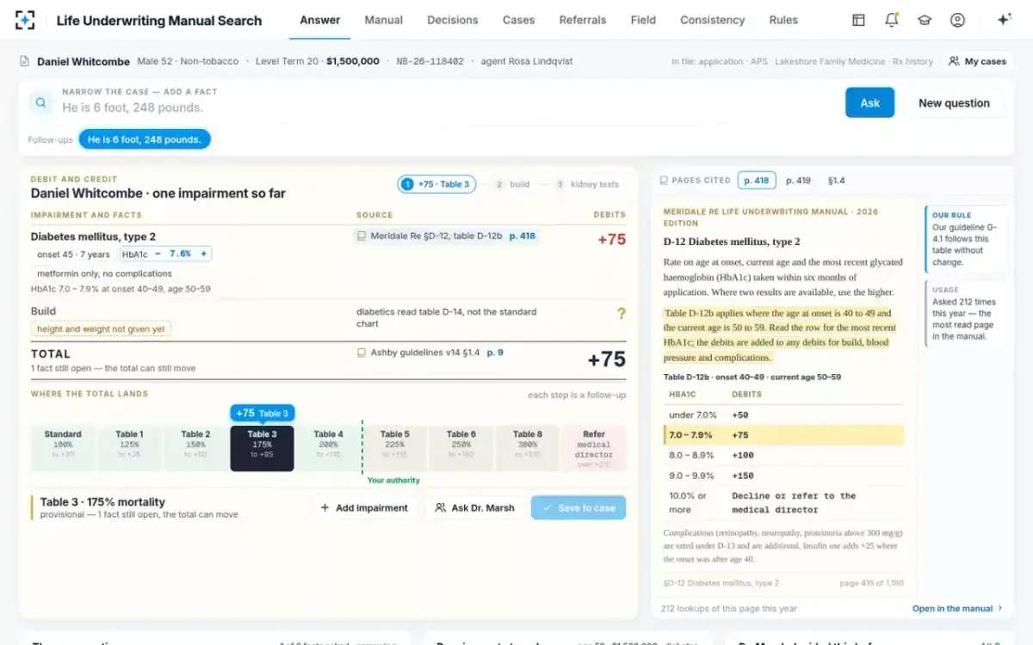Viewport: 1033px width, 645px height.
Task: Open the layout panel icon
Action: coord(858,20)
